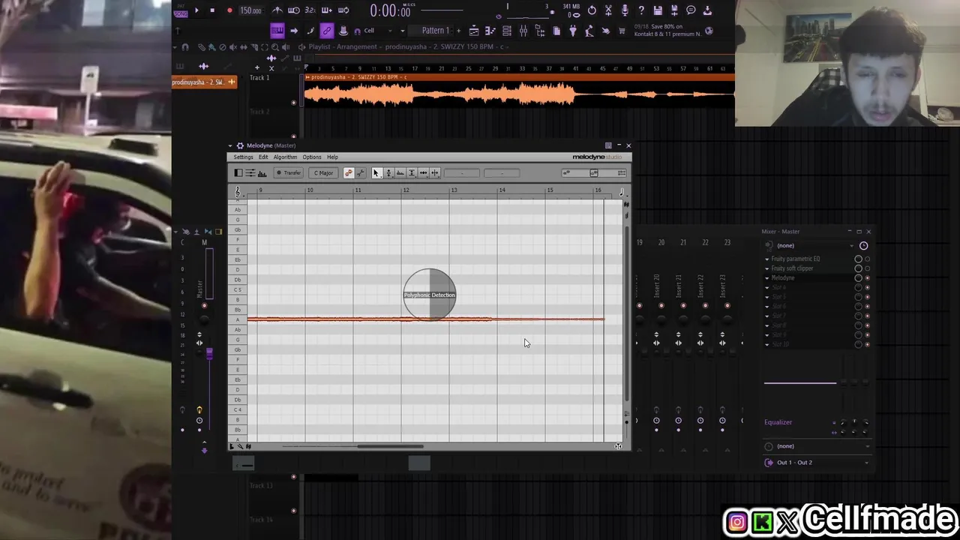Select the draw mode icon by the pattern bar
Viewport: 960px width, 540px height.
(x=310, y=31)
